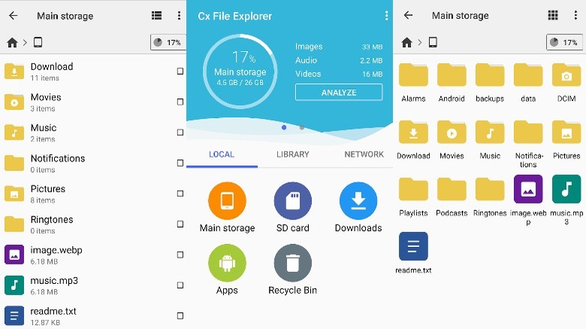Expand the grid-view breadcrumb chevron
586x329 pixels.
[420, 42]
